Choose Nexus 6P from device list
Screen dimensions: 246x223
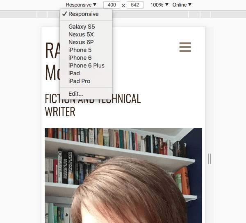(86, 42)
